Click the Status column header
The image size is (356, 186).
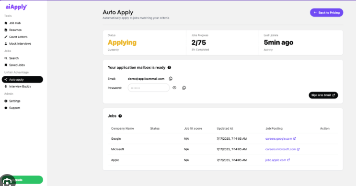[x=155, y=128]
